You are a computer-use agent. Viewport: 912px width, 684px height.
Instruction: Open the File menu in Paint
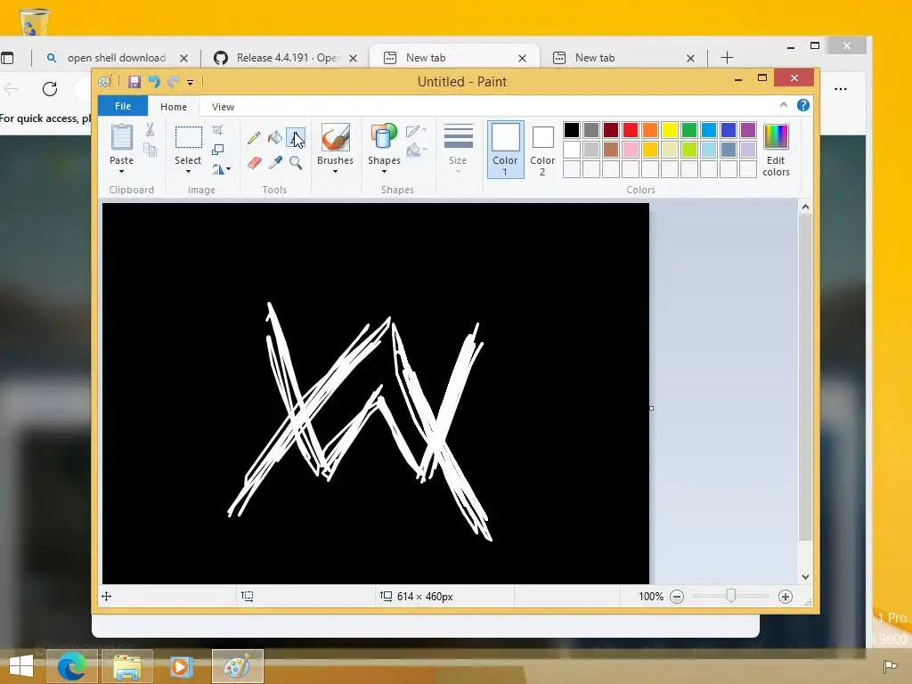(x=123, y=106)
